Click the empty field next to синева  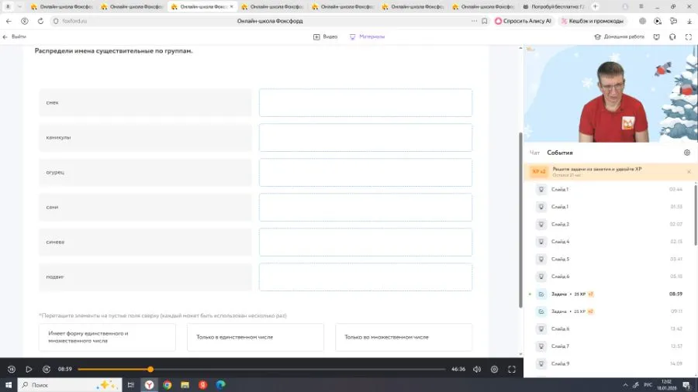365,242
